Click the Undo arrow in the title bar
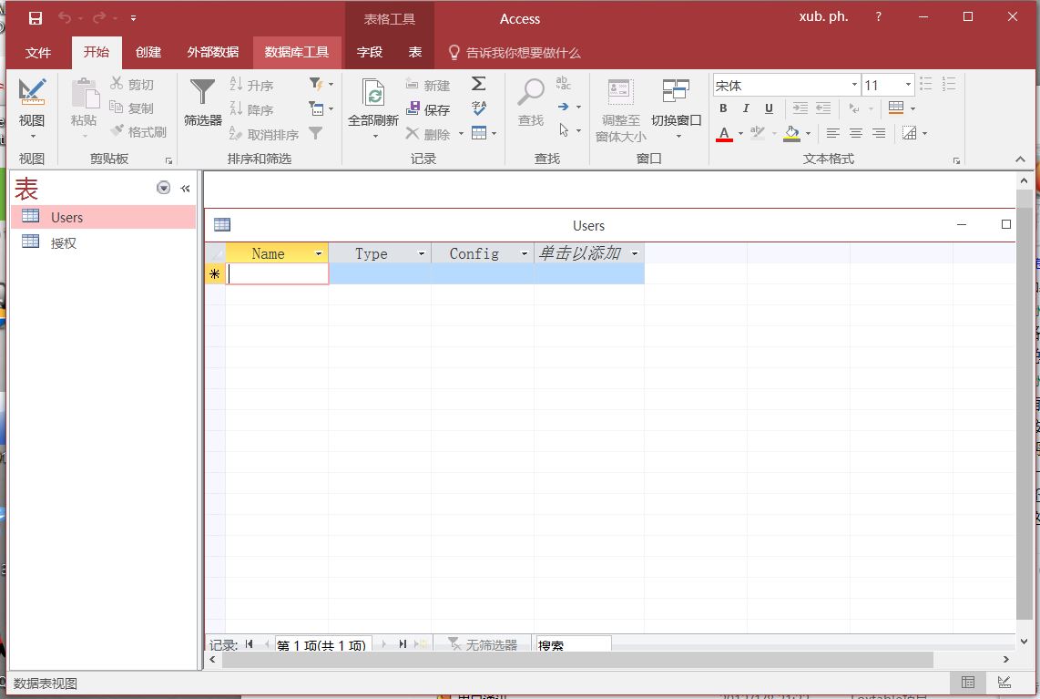This screenshot has height=699, width=1040. (65, 18)
